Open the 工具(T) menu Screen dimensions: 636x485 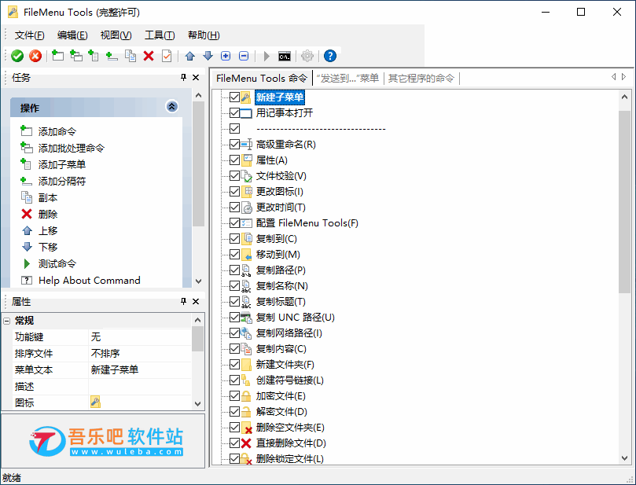point(160,35)
